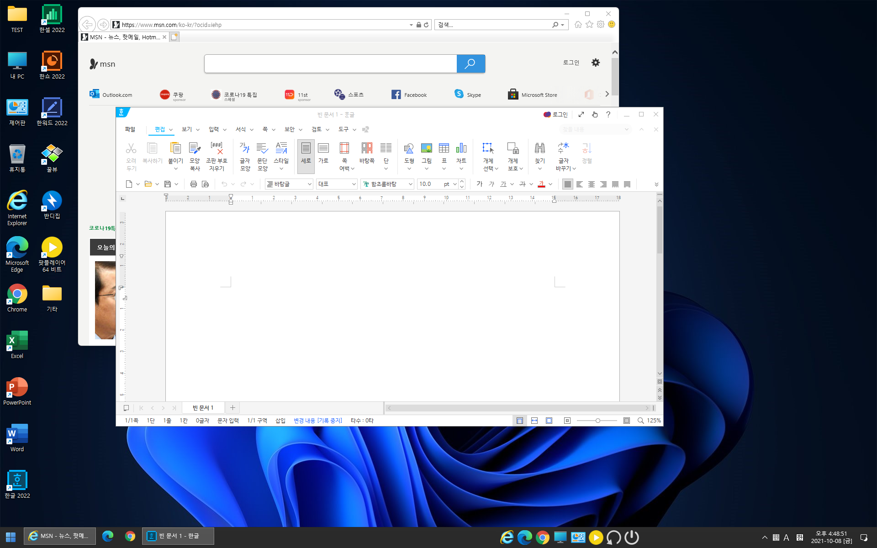This screenshot has height=548, width=877.
Task: Click 로그인 on the MSN page
Action: [571, 63]
